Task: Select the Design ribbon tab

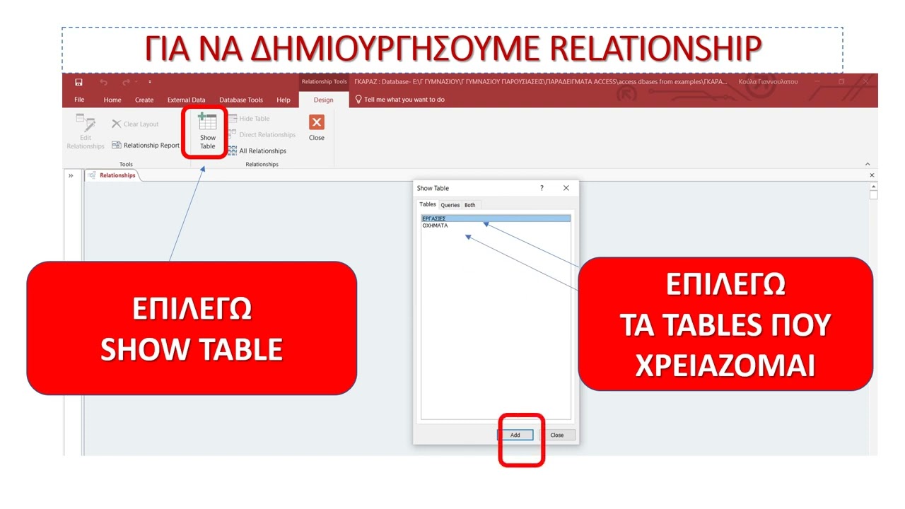Action: pyautogui.click(x=323, y=100)
